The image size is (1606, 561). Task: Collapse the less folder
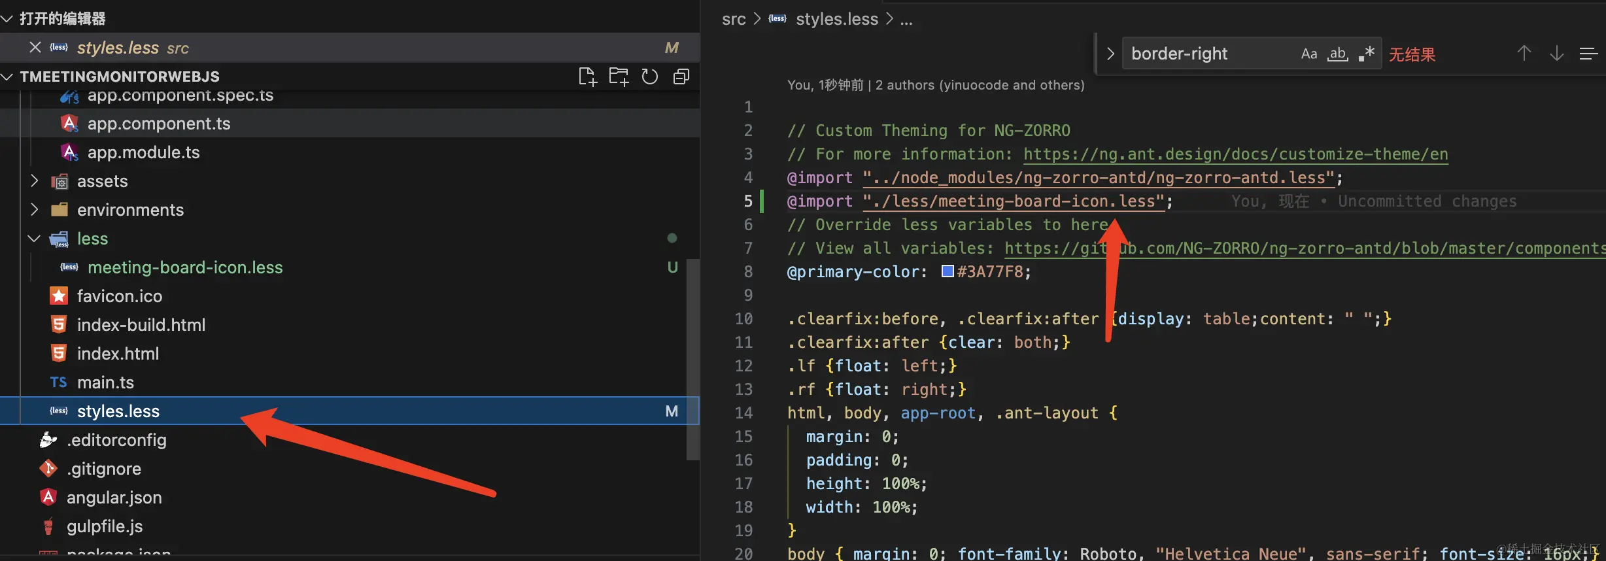(35, 238)
